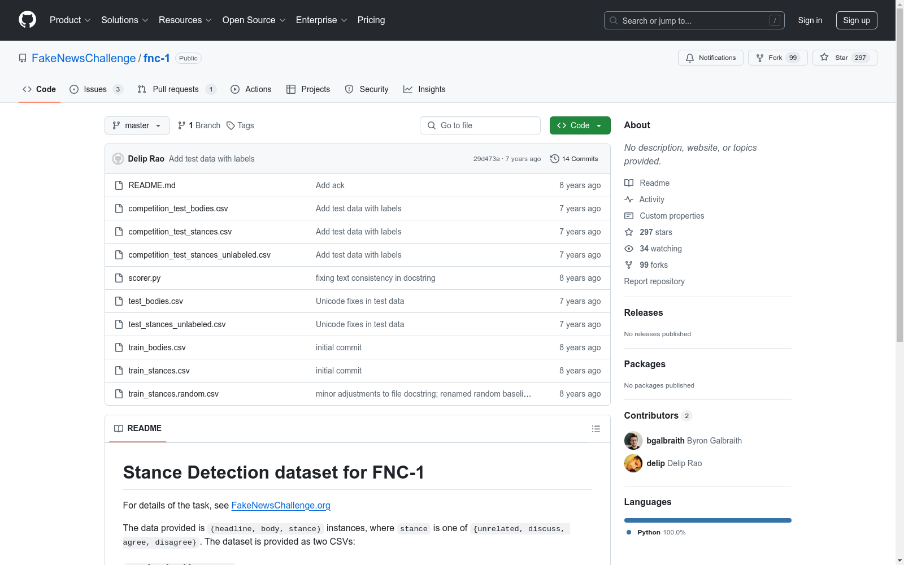904x565 pixels.
Task: Click the competition_test_stances_unlabeled.csv file icon
Action: pos(119,255)
